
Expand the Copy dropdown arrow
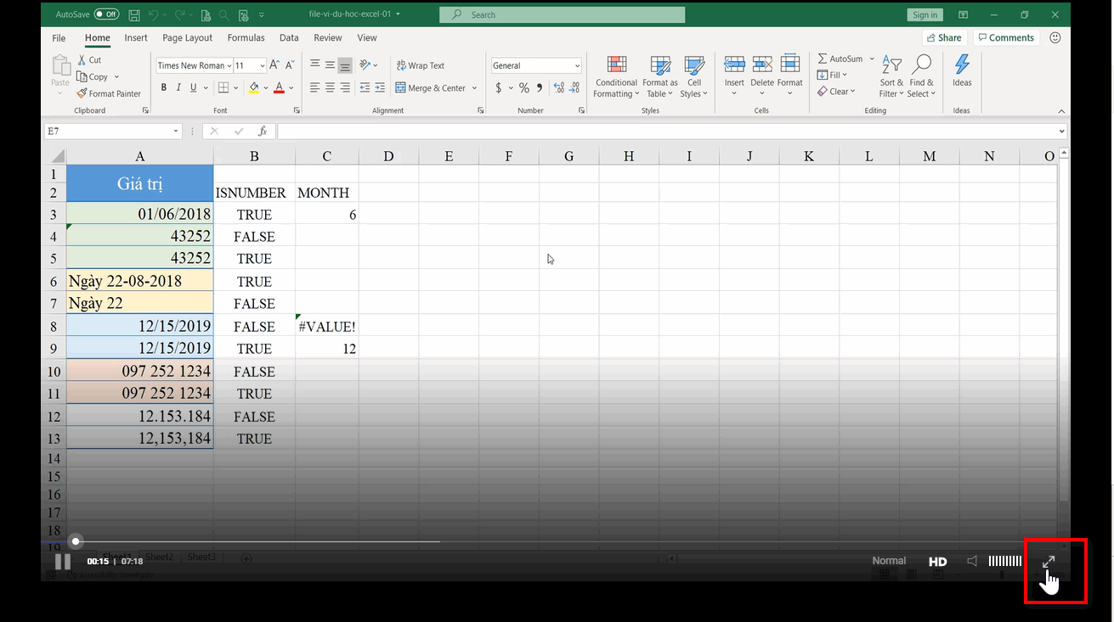(116, 77)
